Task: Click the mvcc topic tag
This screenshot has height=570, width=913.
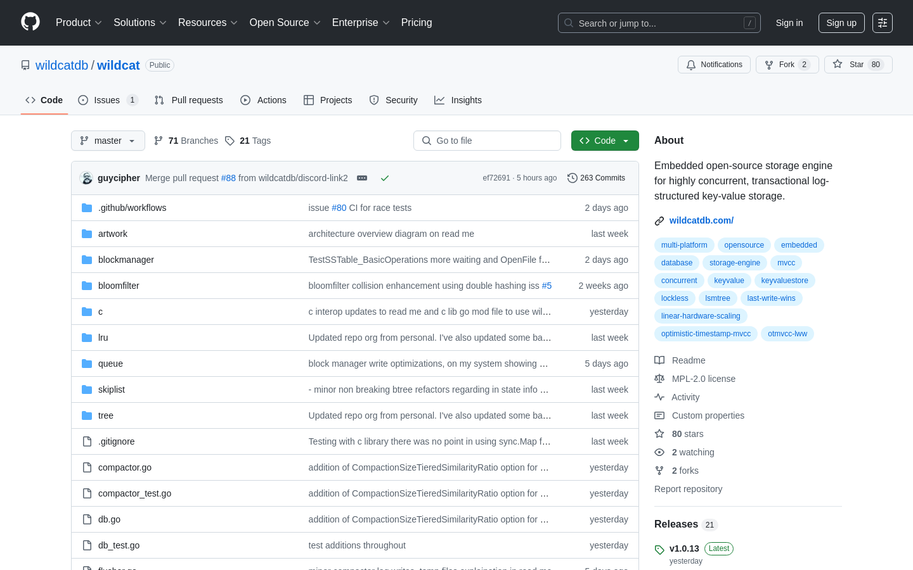Action: pos(786,263)
